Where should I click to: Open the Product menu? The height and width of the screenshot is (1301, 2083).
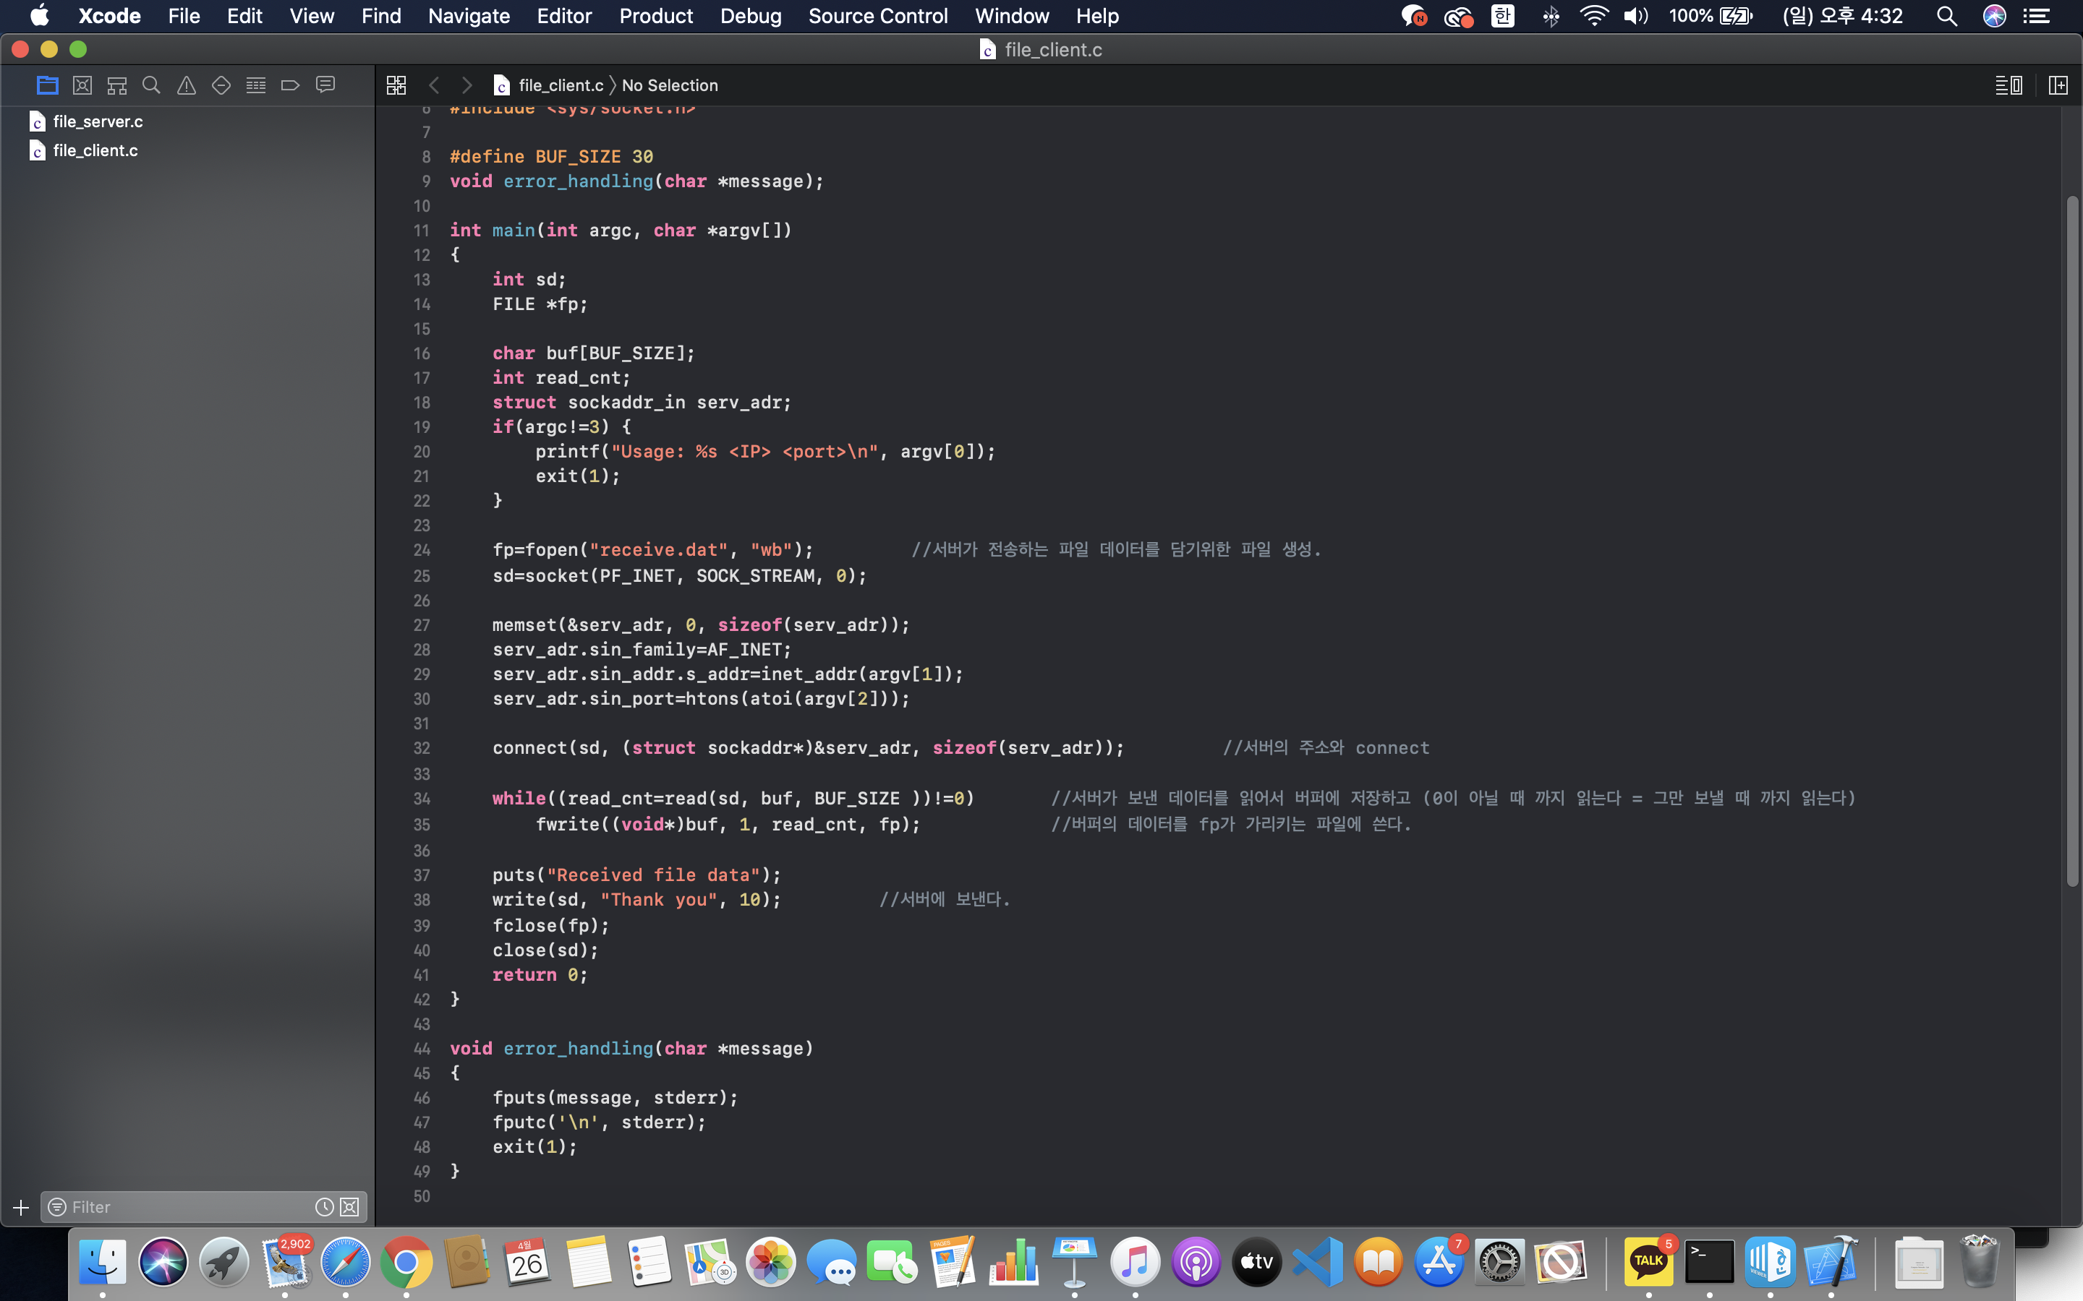click(x=655, y=15)
